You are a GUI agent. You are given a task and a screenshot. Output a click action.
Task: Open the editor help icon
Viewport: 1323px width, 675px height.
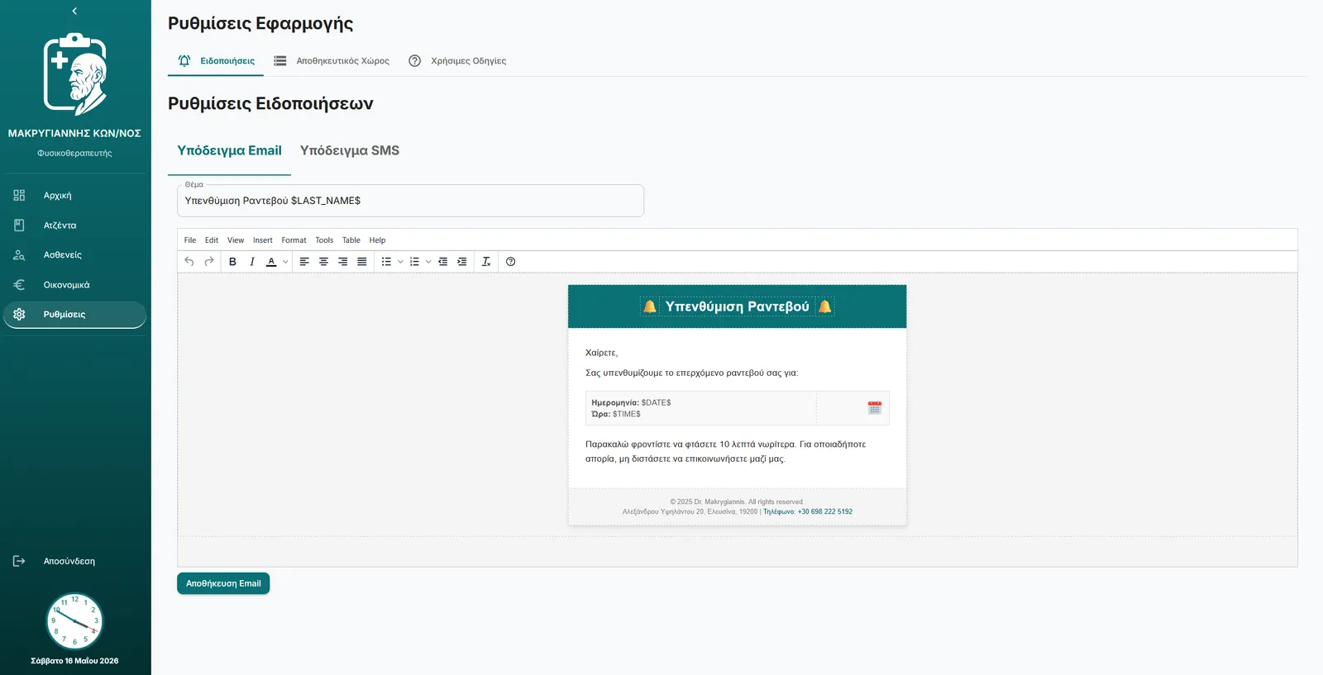click(x=510, y=262)
